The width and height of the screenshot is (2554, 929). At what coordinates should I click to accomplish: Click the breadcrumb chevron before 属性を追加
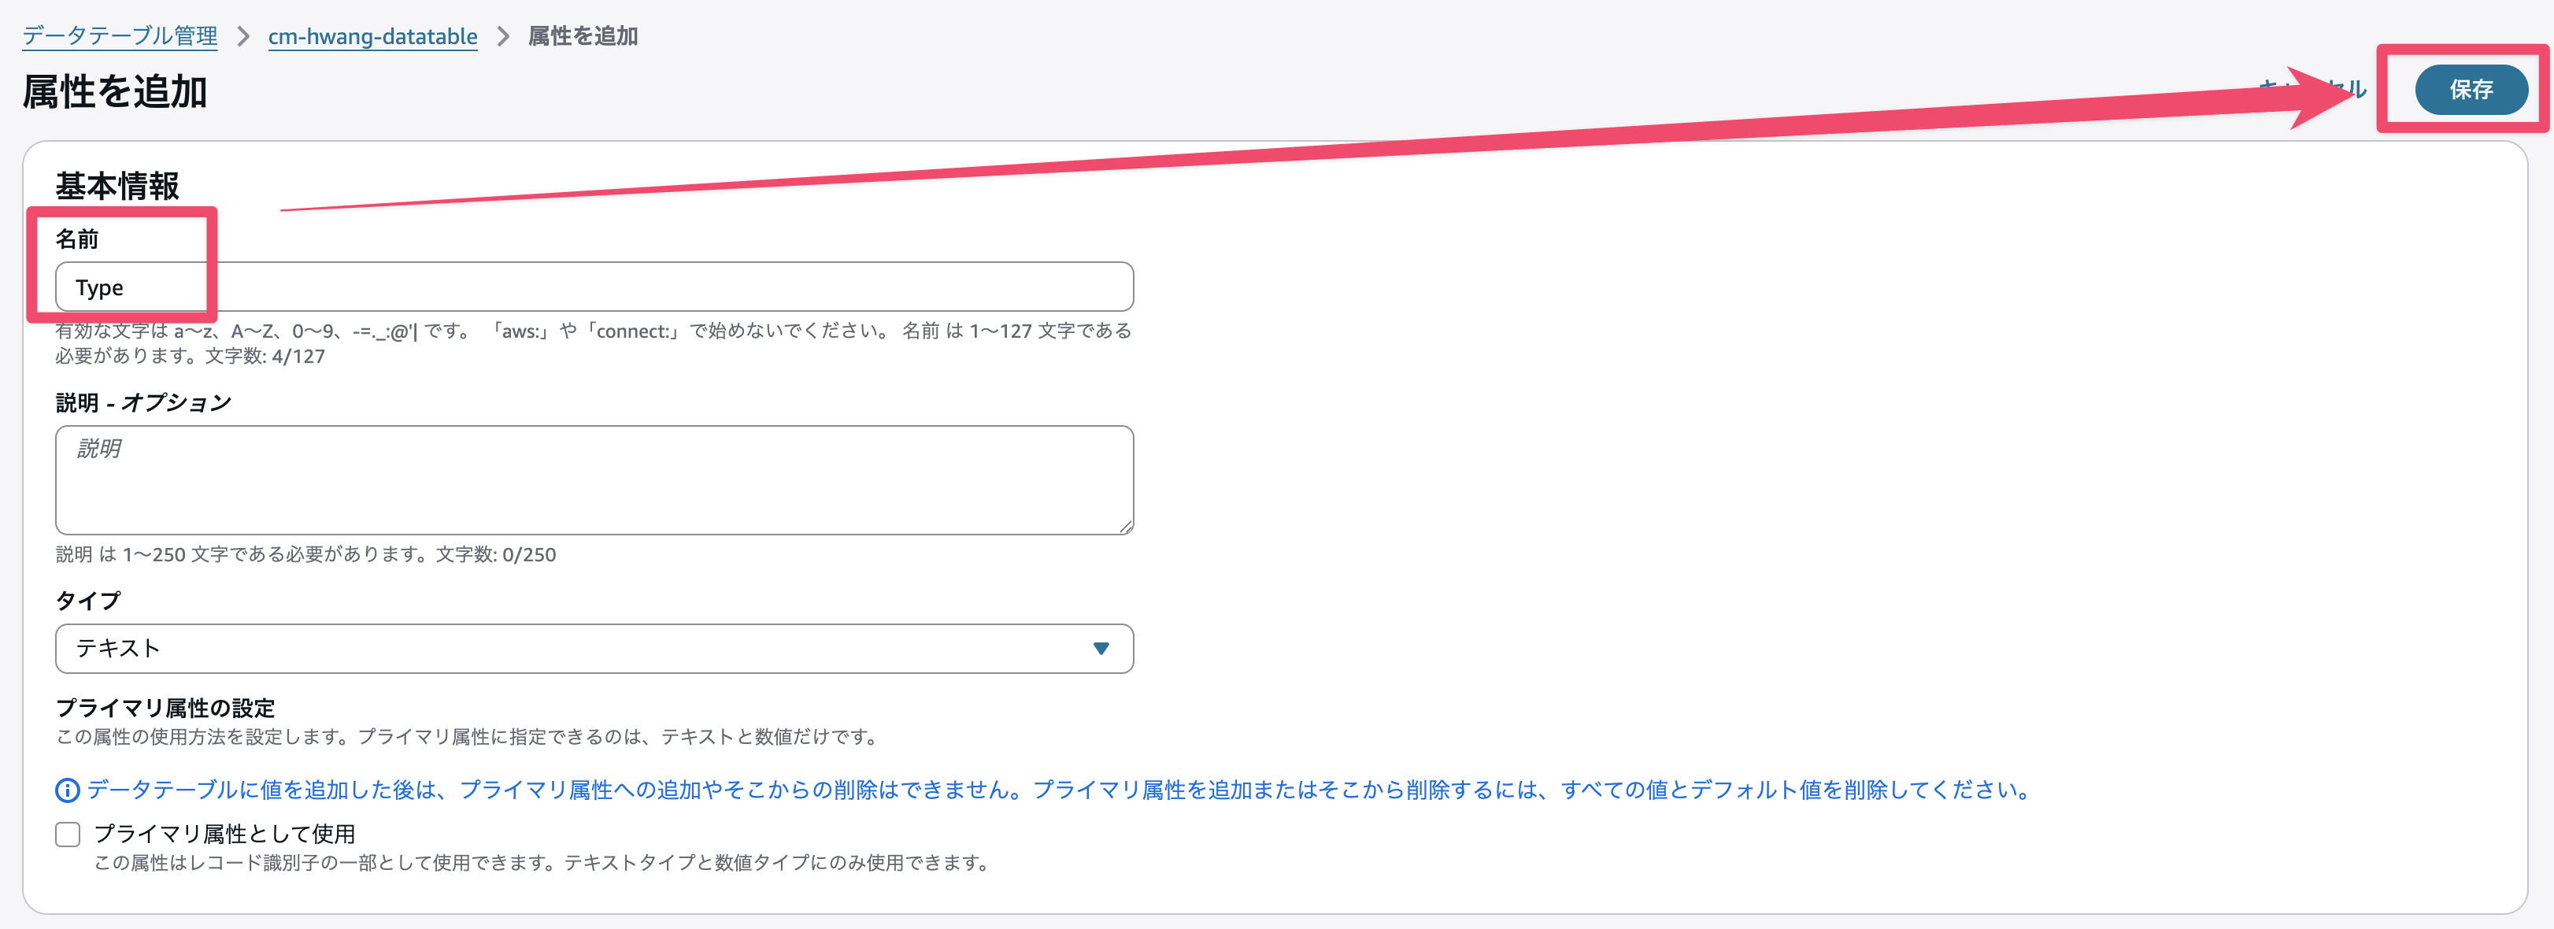502,37
